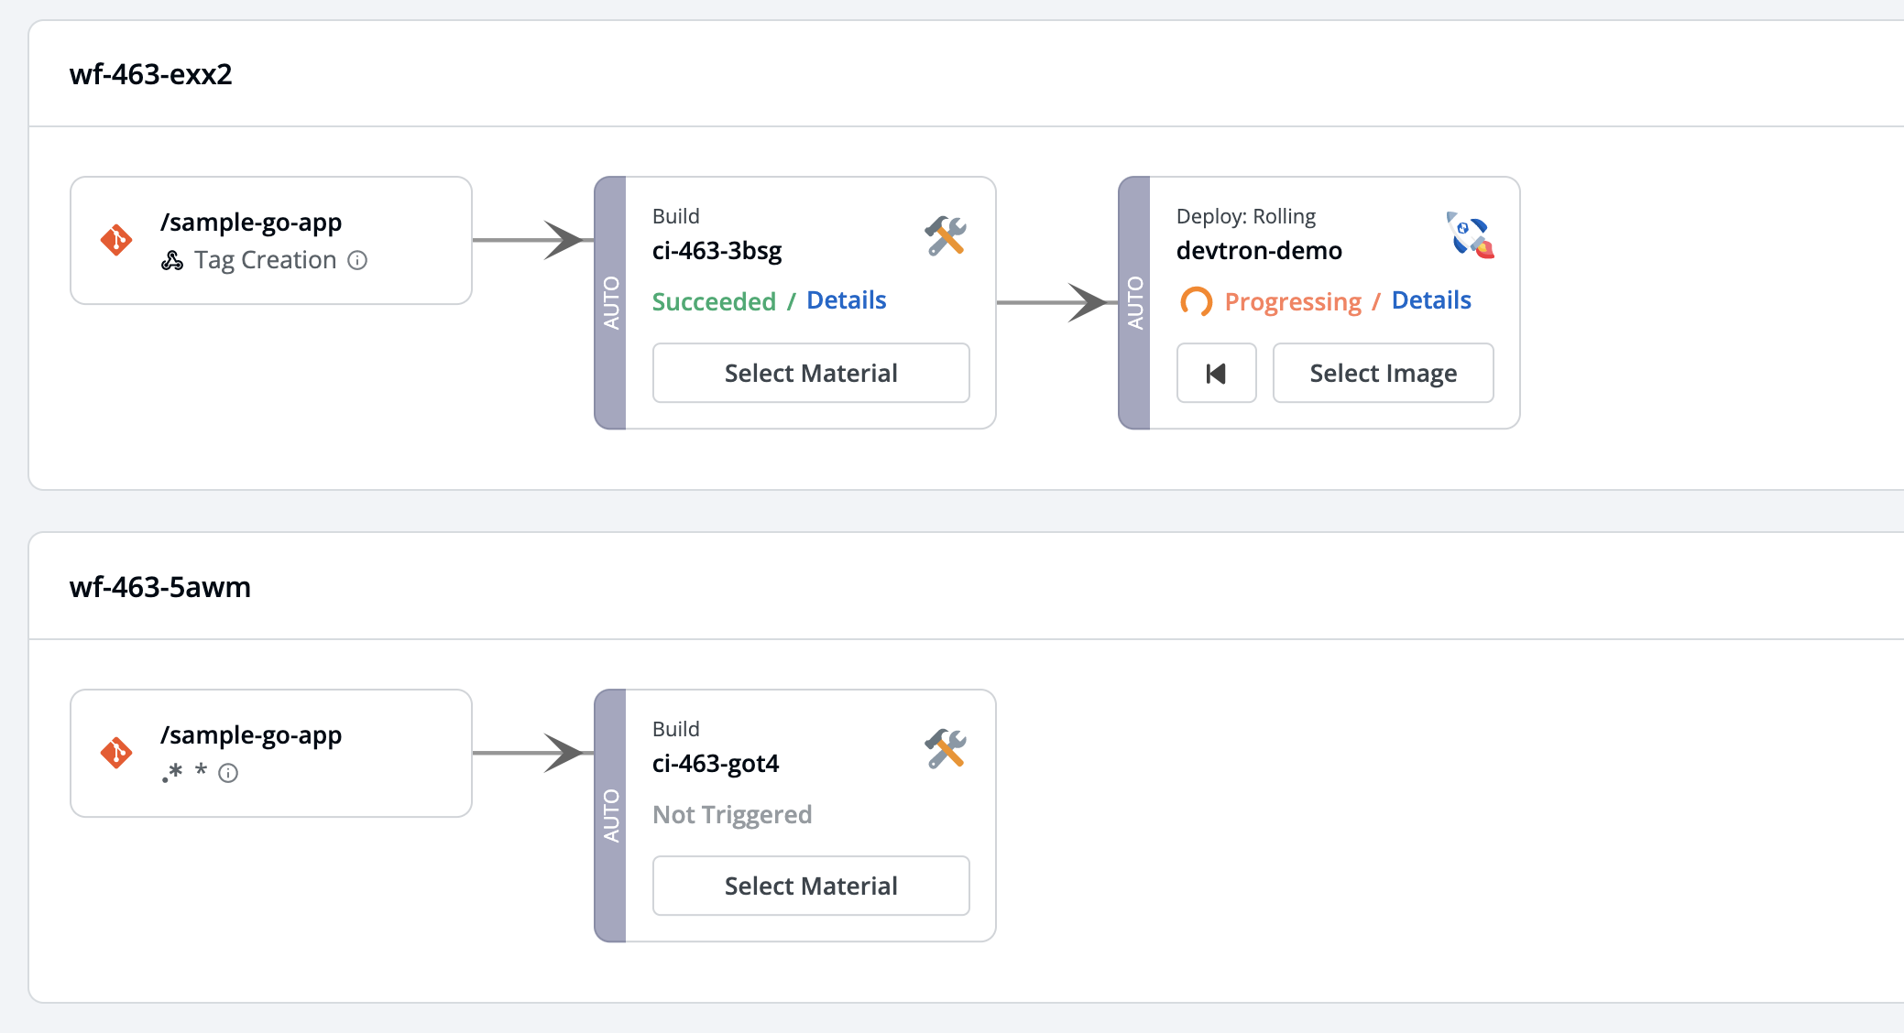Click the Not Triggered status text
The image size is (1904, 1033).
point(732,815)
